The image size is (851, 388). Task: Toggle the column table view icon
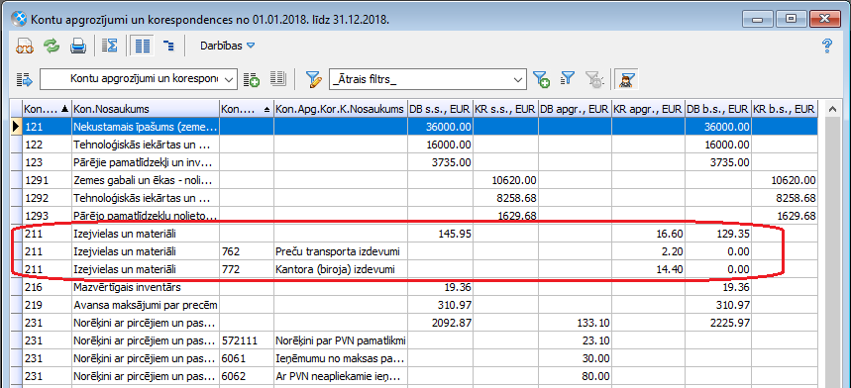click(143, 47)
